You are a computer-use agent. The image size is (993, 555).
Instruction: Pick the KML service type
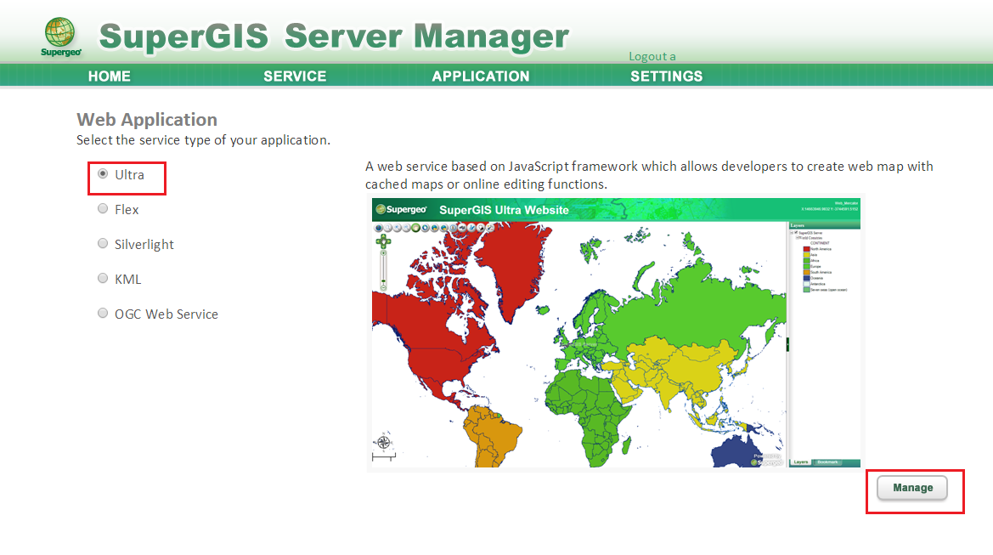click(103, 278)
